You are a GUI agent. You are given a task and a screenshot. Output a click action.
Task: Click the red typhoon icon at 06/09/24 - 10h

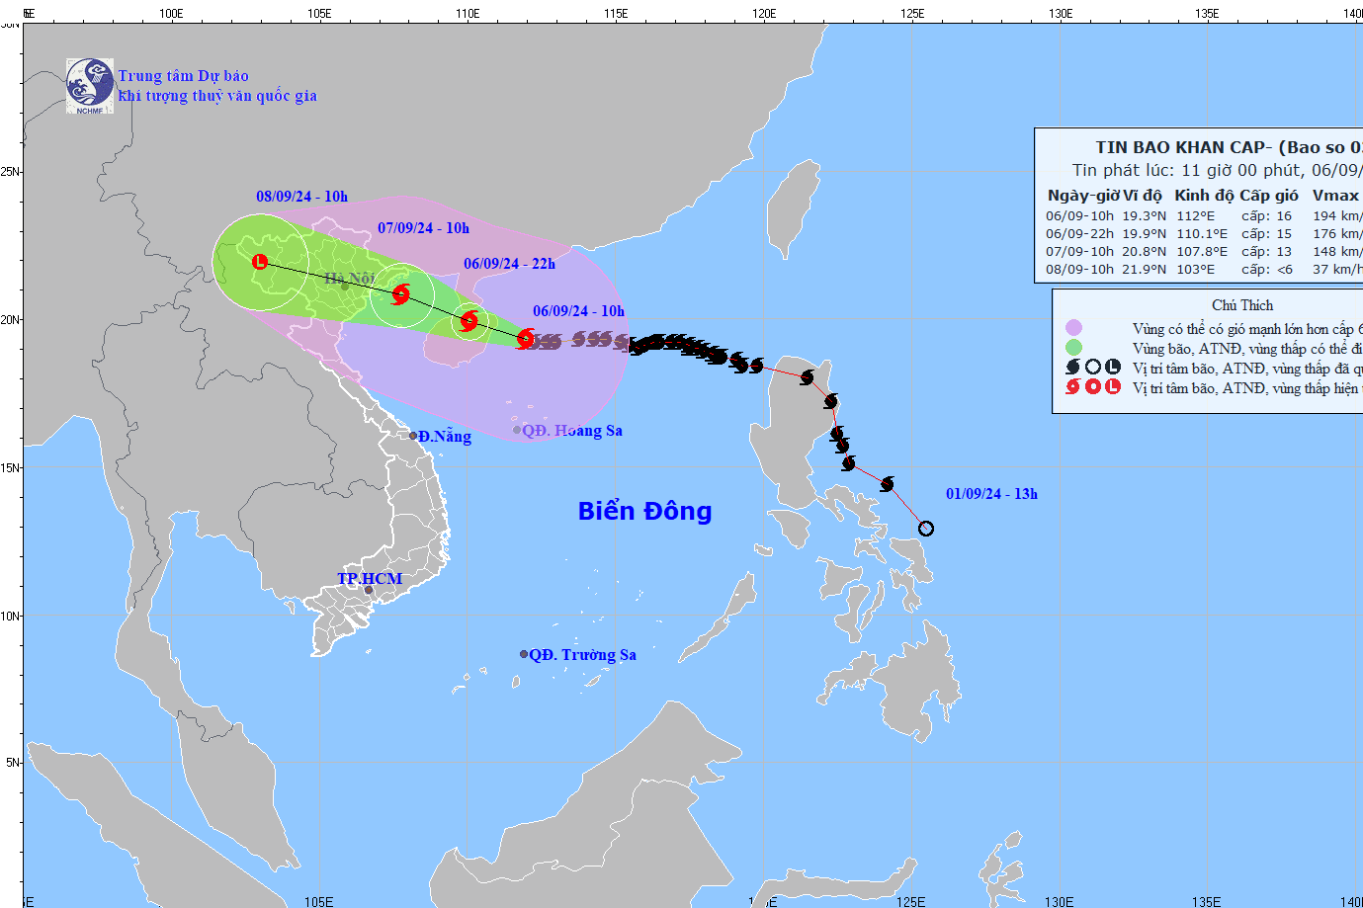pyautogui.click(x=526, y=339)
